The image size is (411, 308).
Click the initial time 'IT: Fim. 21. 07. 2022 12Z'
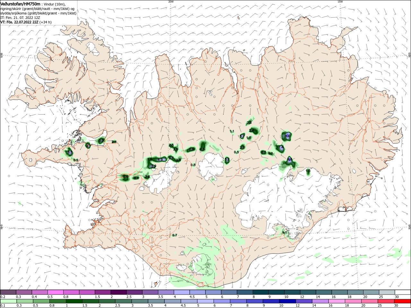[x=20, y=18]
